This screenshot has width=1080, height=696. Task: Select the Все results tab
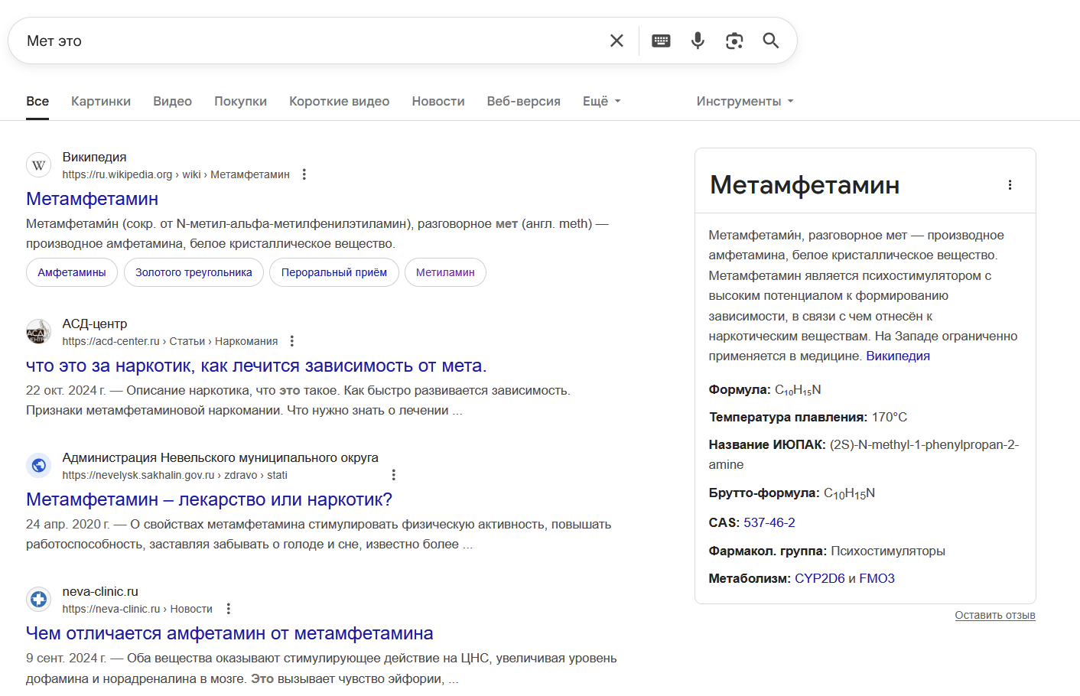[37, 101]
